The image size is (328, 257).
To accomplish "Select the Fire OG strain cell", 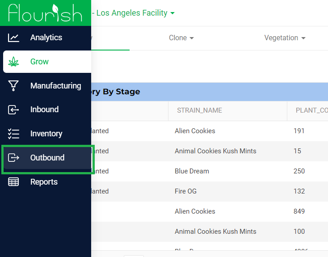I will [x=185, y=191].
